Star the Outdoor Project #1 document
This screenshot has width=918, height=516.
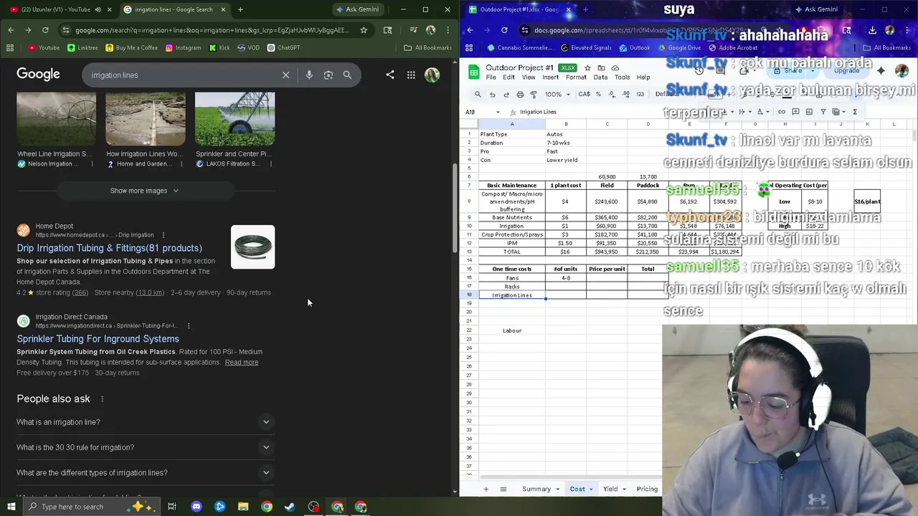pos(587,68)
